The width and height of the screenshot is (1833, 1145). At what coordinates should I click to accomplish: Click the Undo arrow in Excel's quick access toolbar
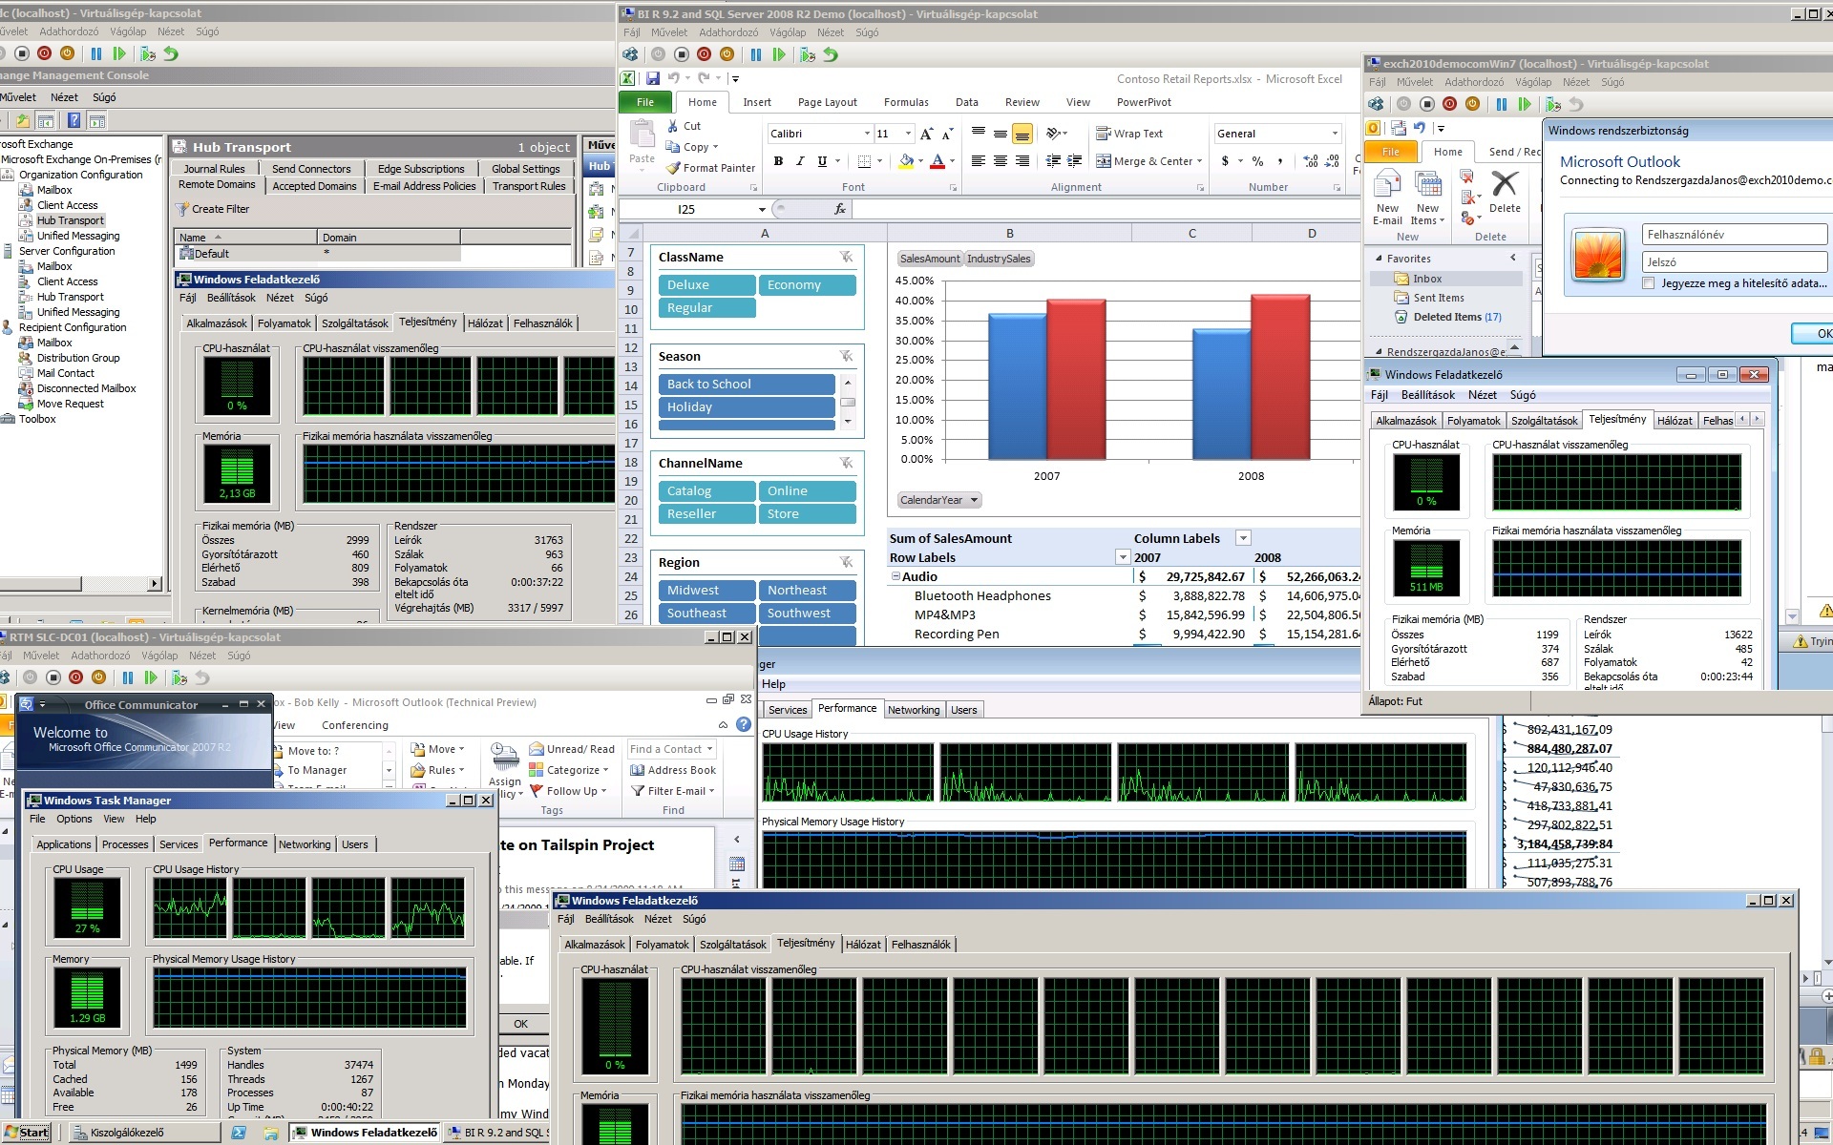673,78
